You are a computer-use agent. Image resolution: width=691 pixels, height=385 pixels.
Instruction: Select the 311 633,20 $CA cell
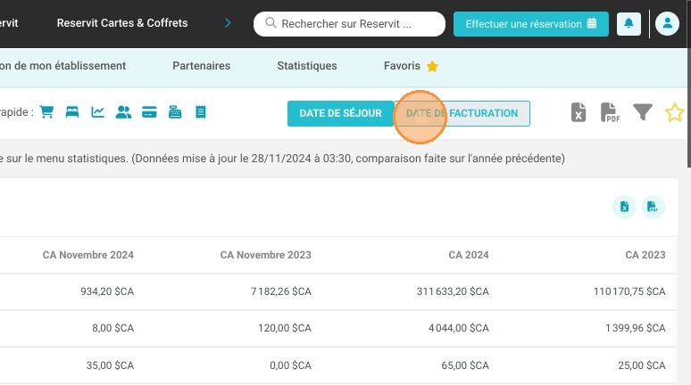pos(453,291)
